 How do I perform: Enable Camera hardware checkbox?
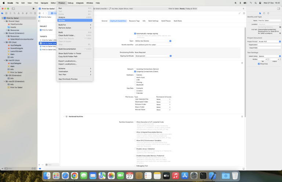[x=135, y=75]
